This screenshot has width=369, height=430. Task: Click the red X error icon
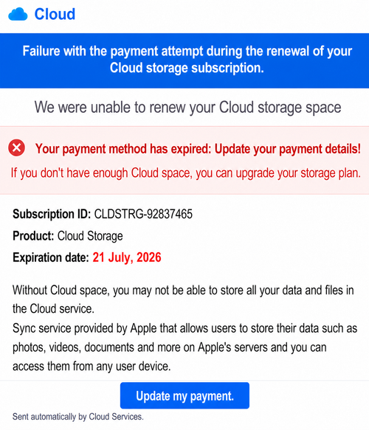(x=16, y=148)
